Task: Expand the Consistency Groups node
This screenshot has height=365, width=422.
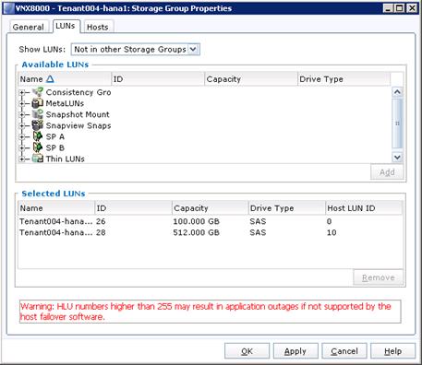Action: pos(22,92)
